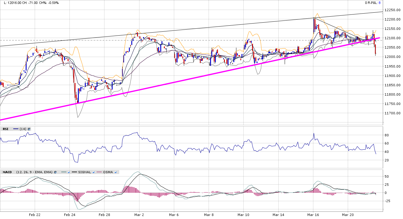The image size is (403, 219).
Task: Open the MACD indicator settings icon
Action: (55, 172)
